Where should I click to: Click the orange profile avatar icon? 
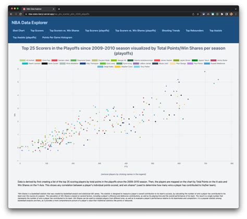[231, 14]
